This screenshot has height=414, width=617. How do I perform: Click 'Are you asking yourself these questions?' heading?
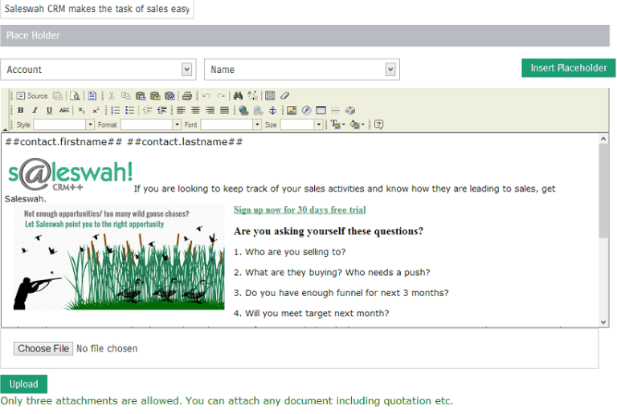coord(328,231)
